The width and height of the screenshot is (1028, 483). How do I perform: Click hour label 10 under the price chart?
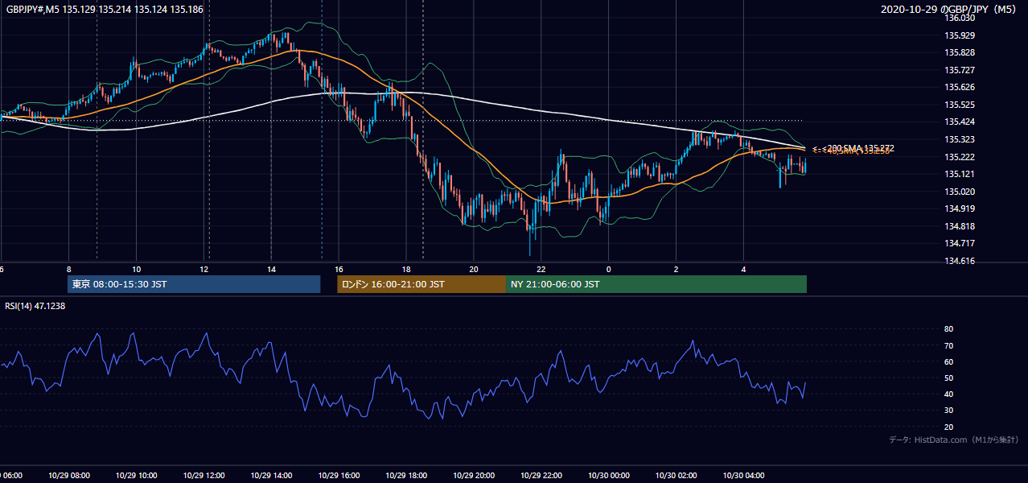tap(137, 269)
